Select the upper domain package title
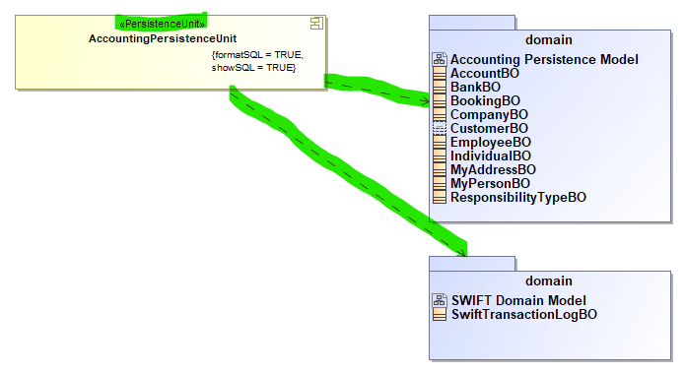 549,39
